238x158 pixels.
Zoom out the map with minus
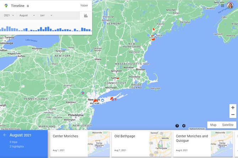coord(233,115)
